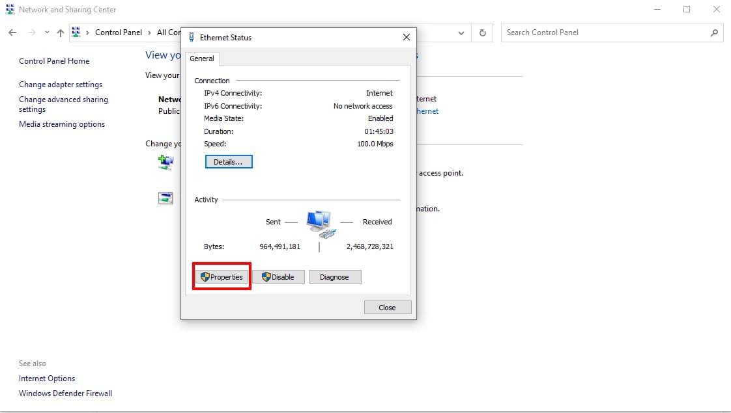Run Diagnose on the connection
Viewport: 731px width, 413px height.
pos(335,277)
